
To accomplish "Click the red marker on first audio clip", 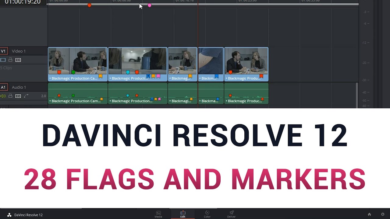I will coord(59,96).
